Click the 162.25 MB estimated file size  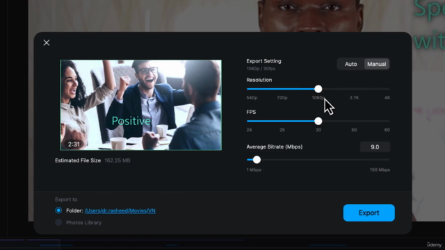[118, 160]
